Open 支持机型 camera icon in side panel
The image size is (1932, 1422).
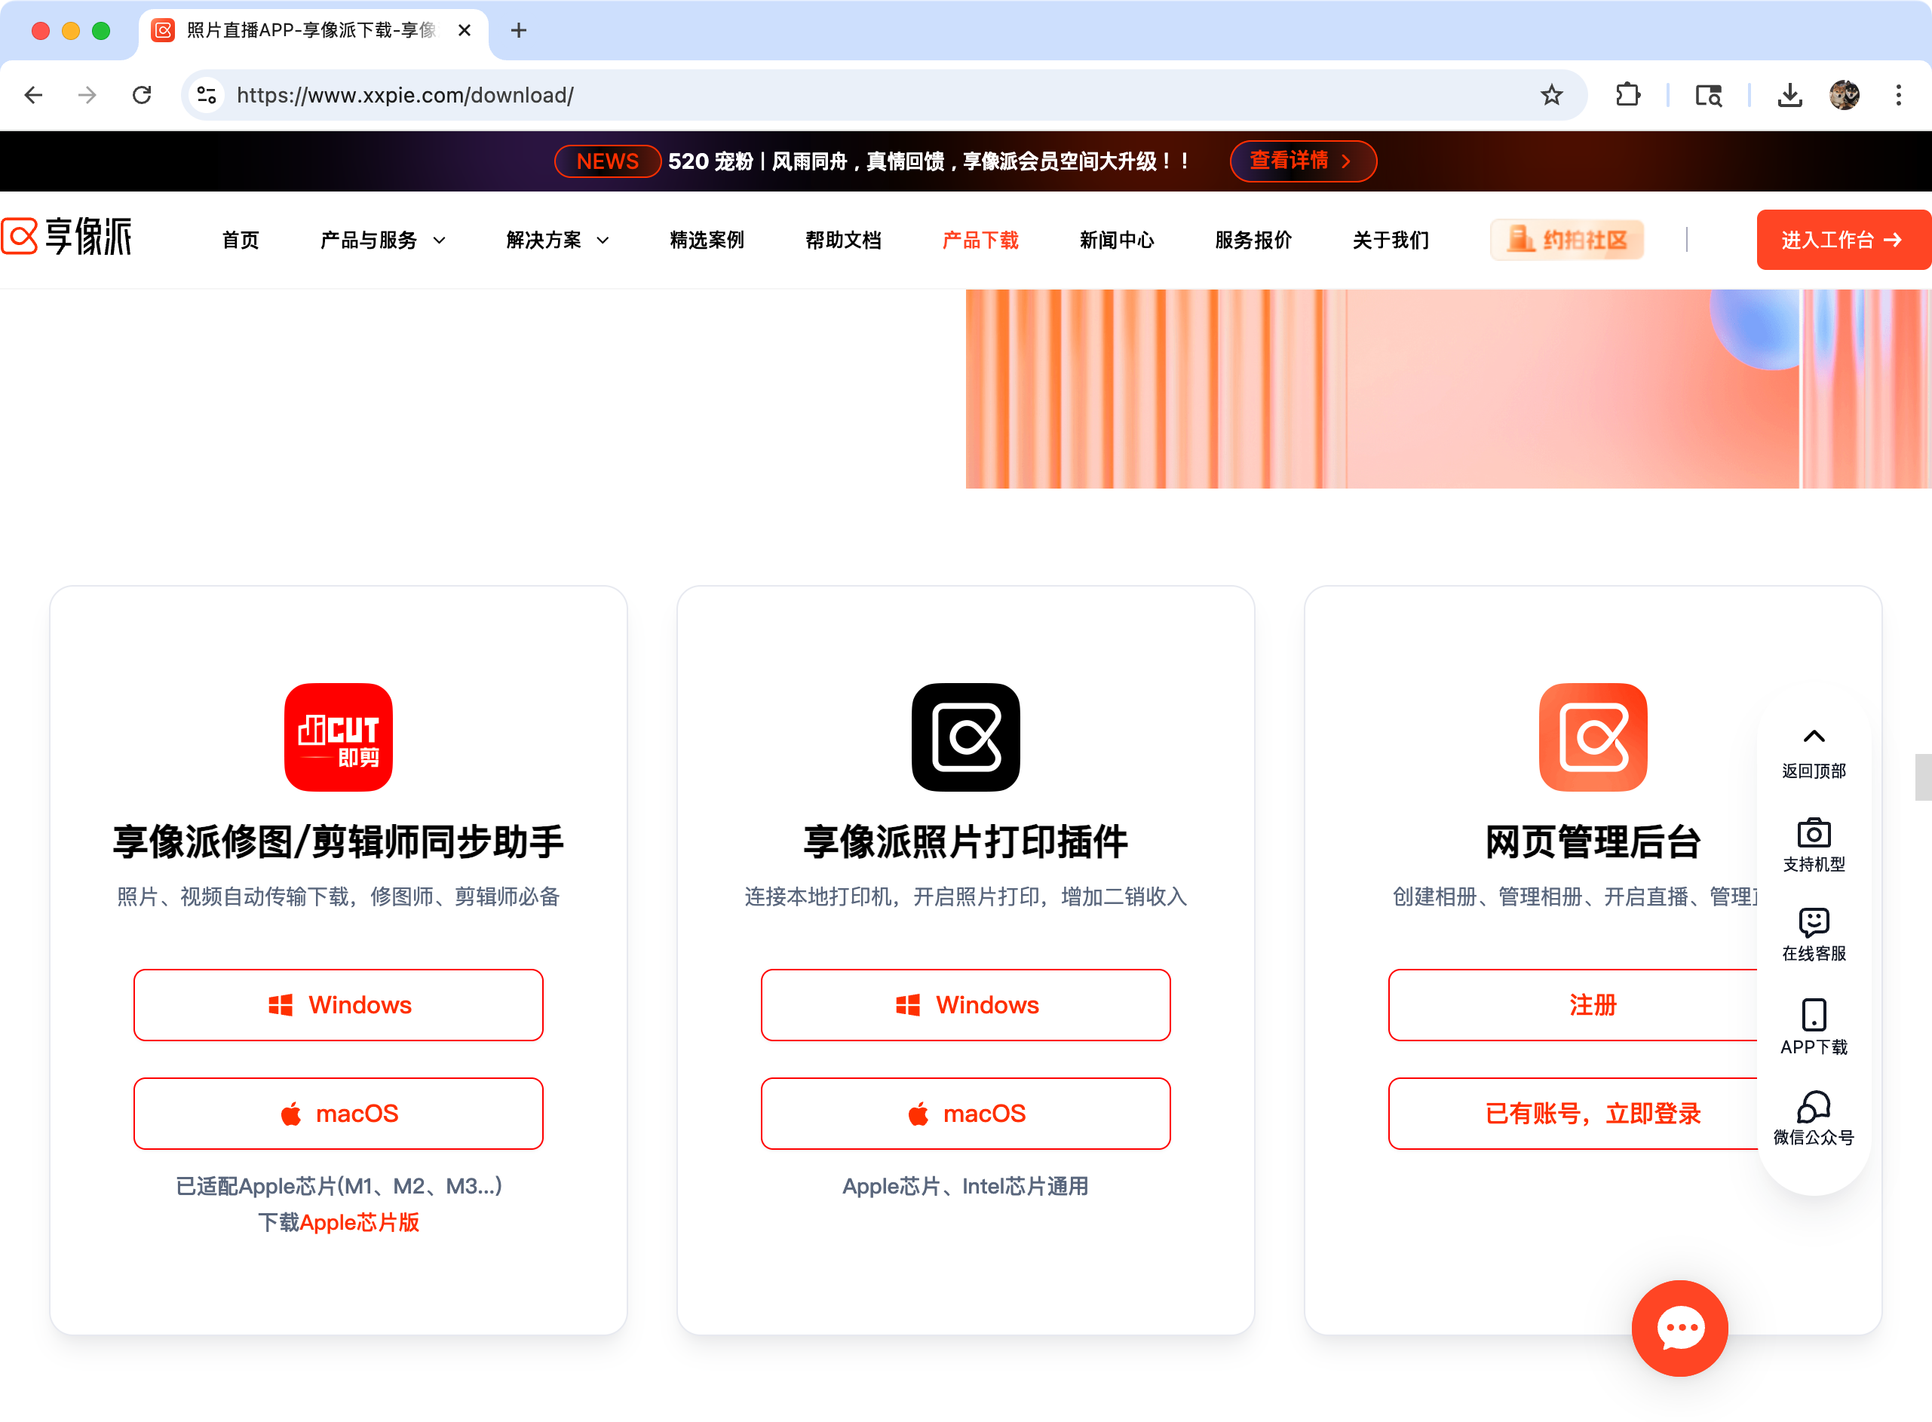tap(1814, 832)
